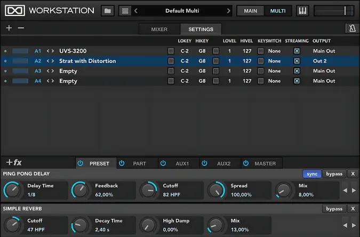Open Main Out output menu for A4
The image size is (360, 237).
click(x=324, y=81)
